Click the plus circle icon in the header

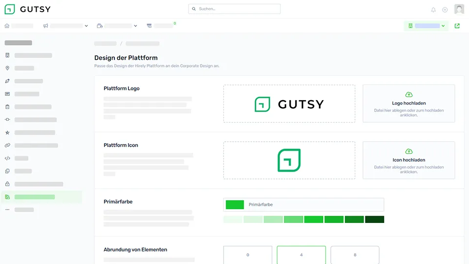445,10
